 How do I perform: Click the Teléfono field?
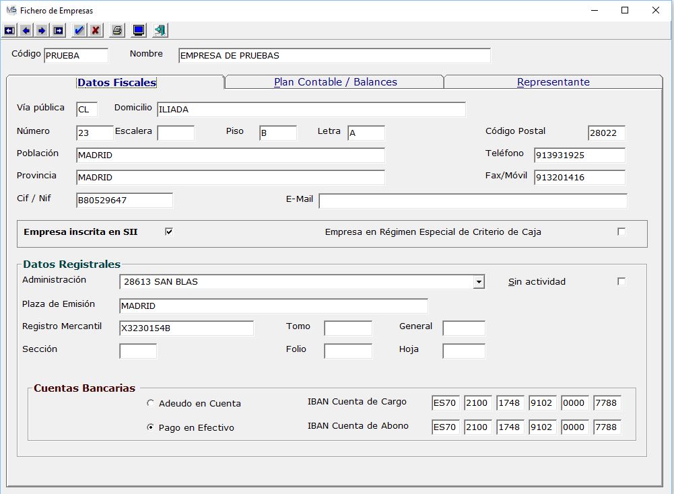[x=580, y=155]
